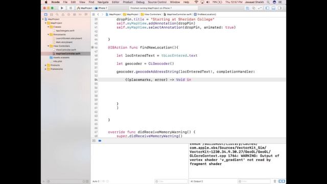Click the activity status display field

point(163,8)
